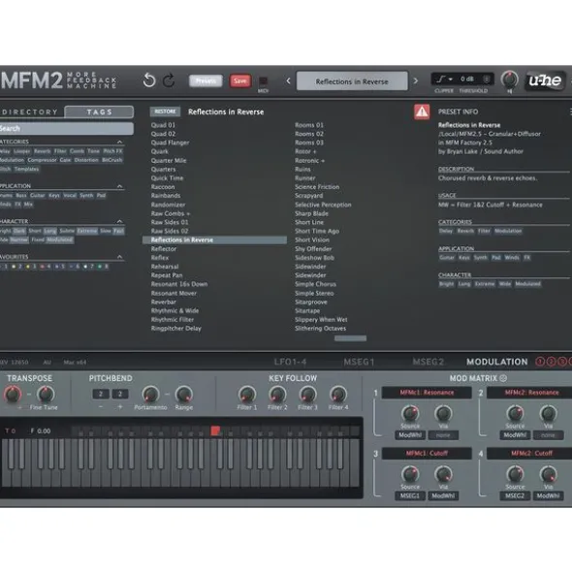Collapse the Favourites section chevron
Viewport: 572px width, 573px height.
point(119,257)
